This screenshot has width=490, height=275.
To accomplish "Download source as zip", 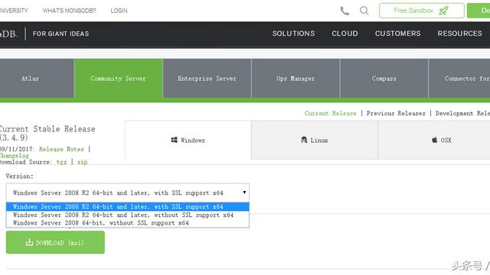I will (x=82, y=162).
